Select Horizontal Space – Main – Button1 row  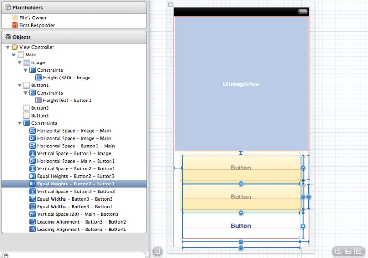click(x=74, y=161)
